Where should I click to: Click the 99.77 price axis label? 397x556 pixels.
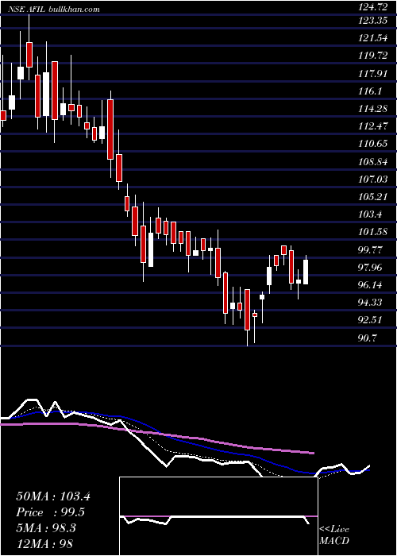point(371,250)
